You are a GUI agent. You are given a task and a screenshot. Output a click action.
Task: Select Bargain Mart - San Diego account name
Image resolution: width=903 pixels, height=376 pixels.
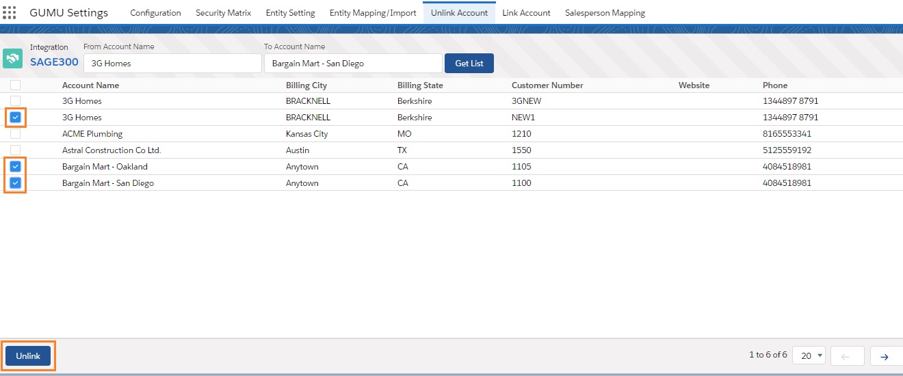(108, 183)
